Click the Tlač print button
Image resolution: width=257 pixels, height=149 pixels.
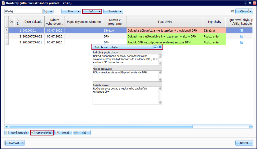click(x=82, y=133)
